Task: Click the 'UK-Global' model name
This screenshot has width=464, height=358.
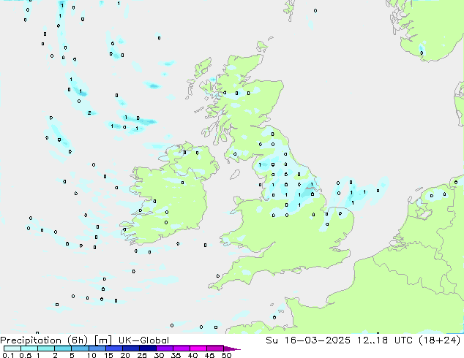Action: (143, 340)
